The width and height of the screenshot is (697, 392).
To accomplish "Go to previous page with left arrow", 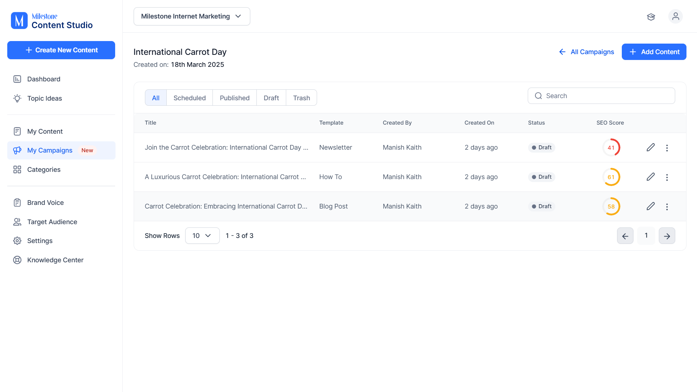I will pyautogui.click(x=625, y=236).
